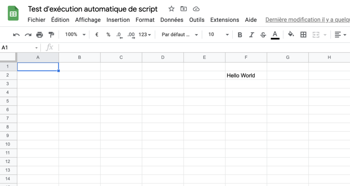Open the font size 10 dropdown
Screen dimensions: 350x186
point(218,34)
